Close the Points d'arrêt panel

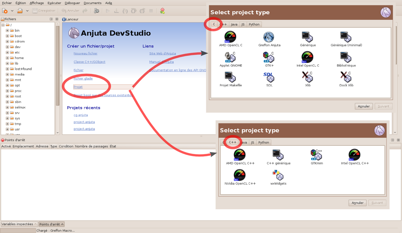click(398, 140)
